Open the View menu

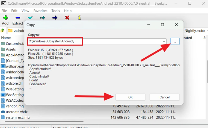[x=25, y=11]
